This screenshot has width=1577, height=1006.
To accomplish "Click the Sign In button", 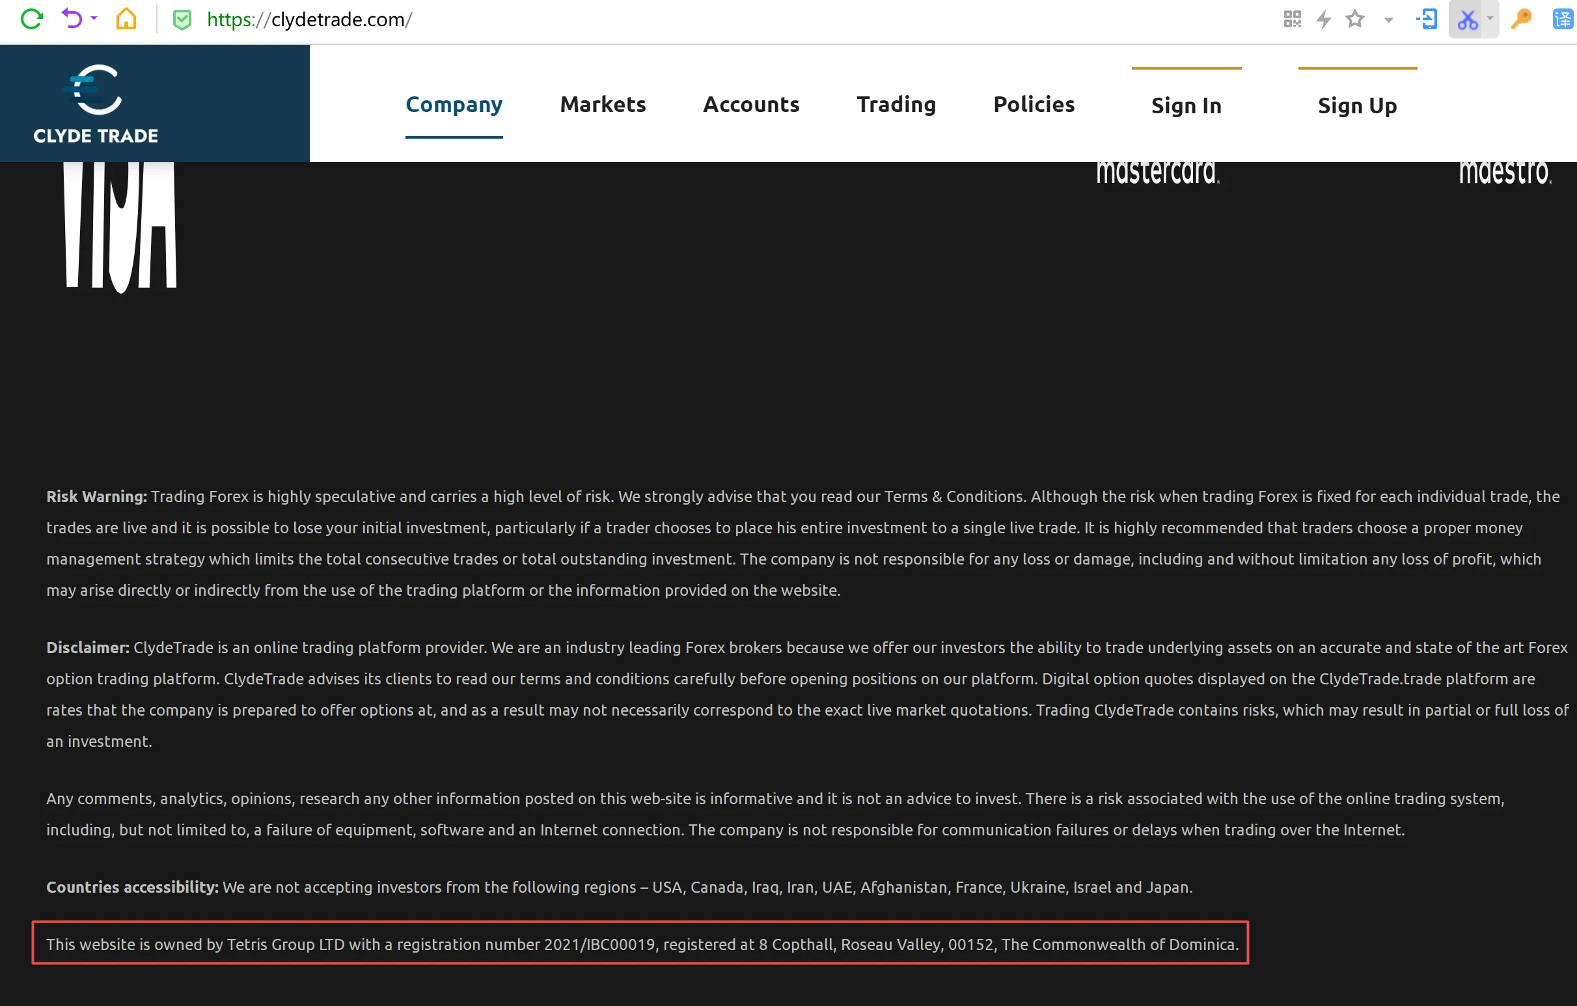I will (1186, 105).
